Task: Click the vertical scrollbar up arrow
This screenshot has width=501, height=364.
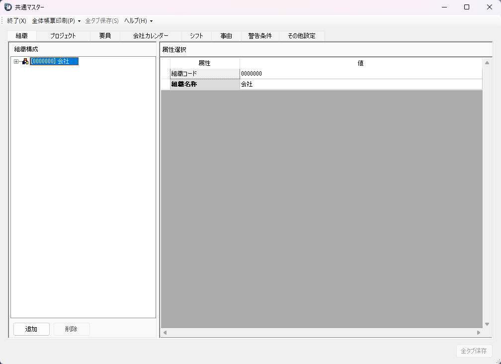Action: (x=487, y=63)
